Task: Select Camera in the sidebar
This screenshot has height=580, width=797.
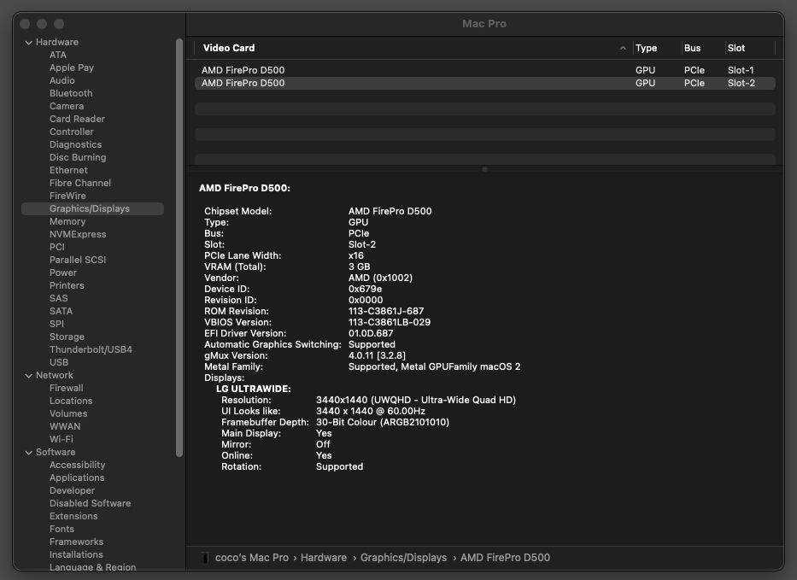Action: pyautogui.click(x=67, y=106)
